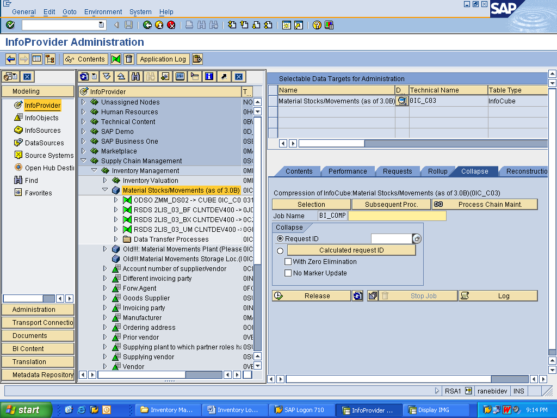Open the BI Content navigation section
This screenshot has height=418, width=557.
pyautogui.click(x=38, y=349)
